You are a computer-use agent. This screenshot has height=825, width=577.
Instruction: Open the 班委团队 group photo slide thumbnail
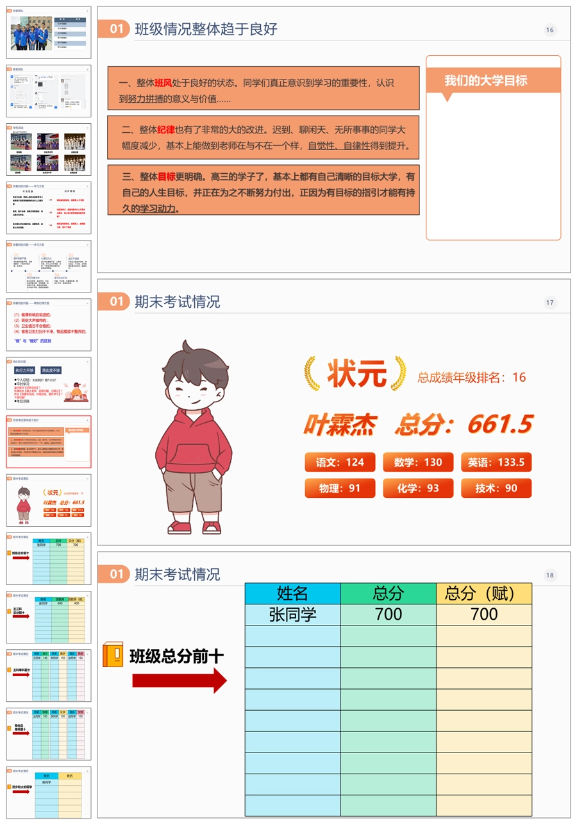click(x=49, y=33)
